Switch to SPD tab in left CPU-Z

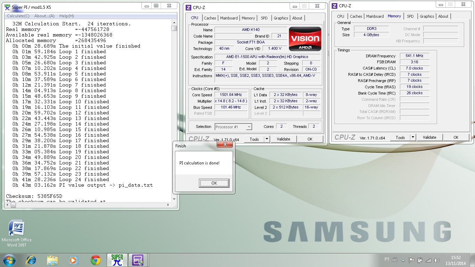click(264, 18)
